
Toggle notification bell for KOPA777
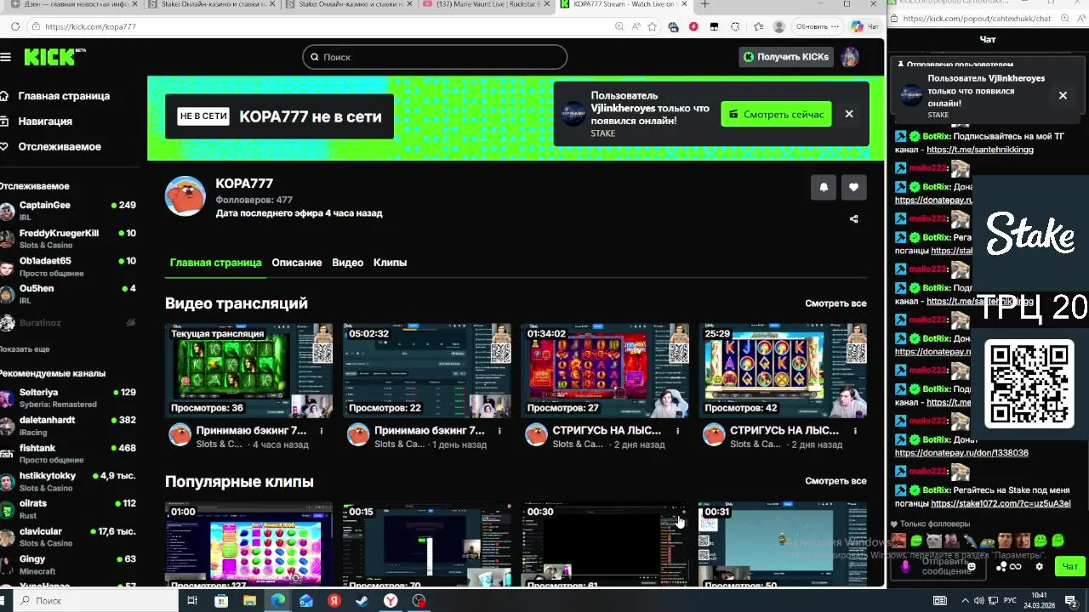tap(824, 187)
